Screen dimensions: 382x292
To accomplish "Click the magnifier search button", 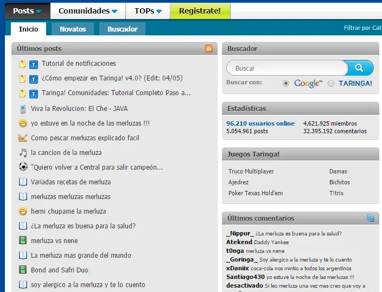I will (x=360, y=68).
